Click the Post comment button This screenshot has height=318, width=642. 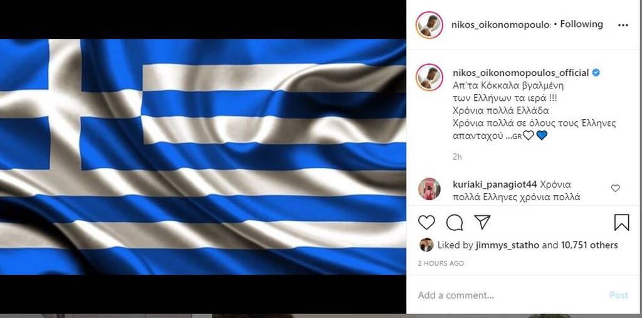[619, 295]
